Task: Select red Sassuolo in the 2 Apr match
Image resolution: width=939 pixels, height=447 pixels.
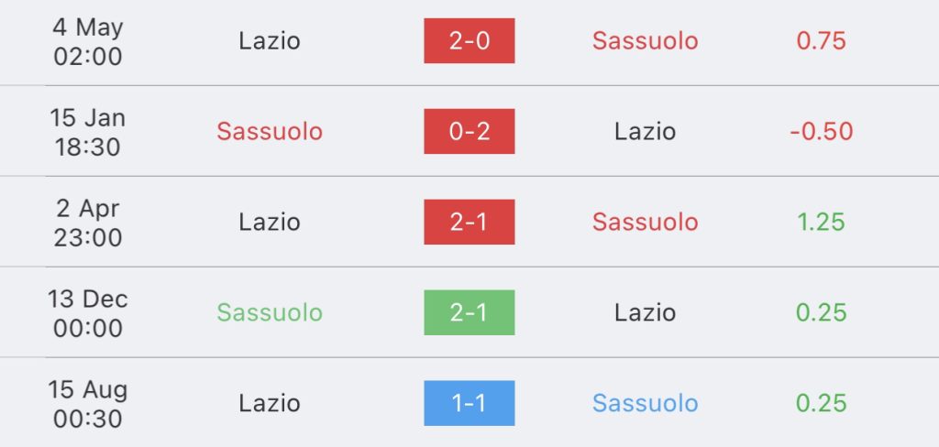Action: point(645,222)
